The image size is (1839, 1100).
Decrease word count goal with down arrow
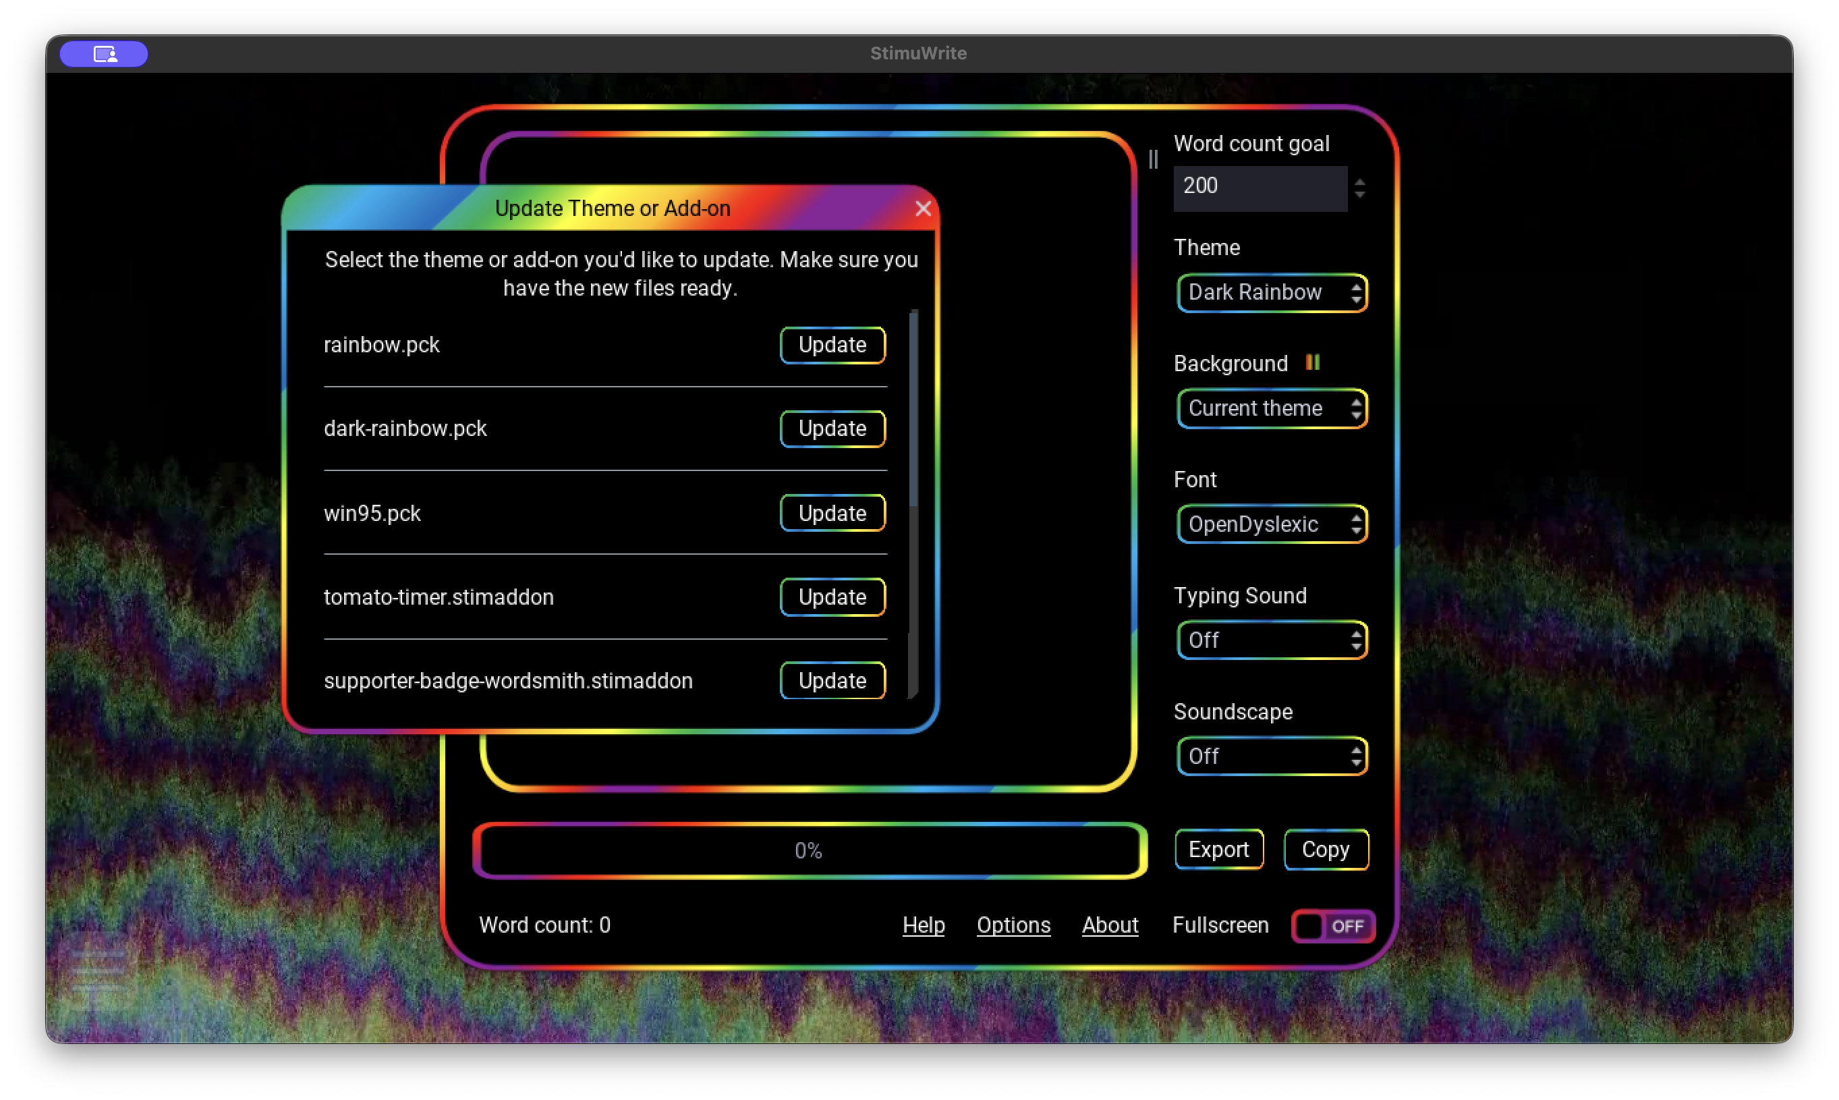(x=1359, y=195)
